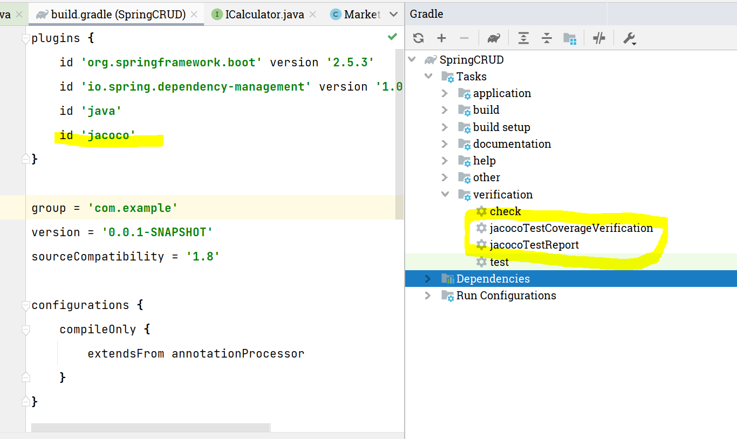
Task: Select the build setup folder label
Action: point(502,127)
